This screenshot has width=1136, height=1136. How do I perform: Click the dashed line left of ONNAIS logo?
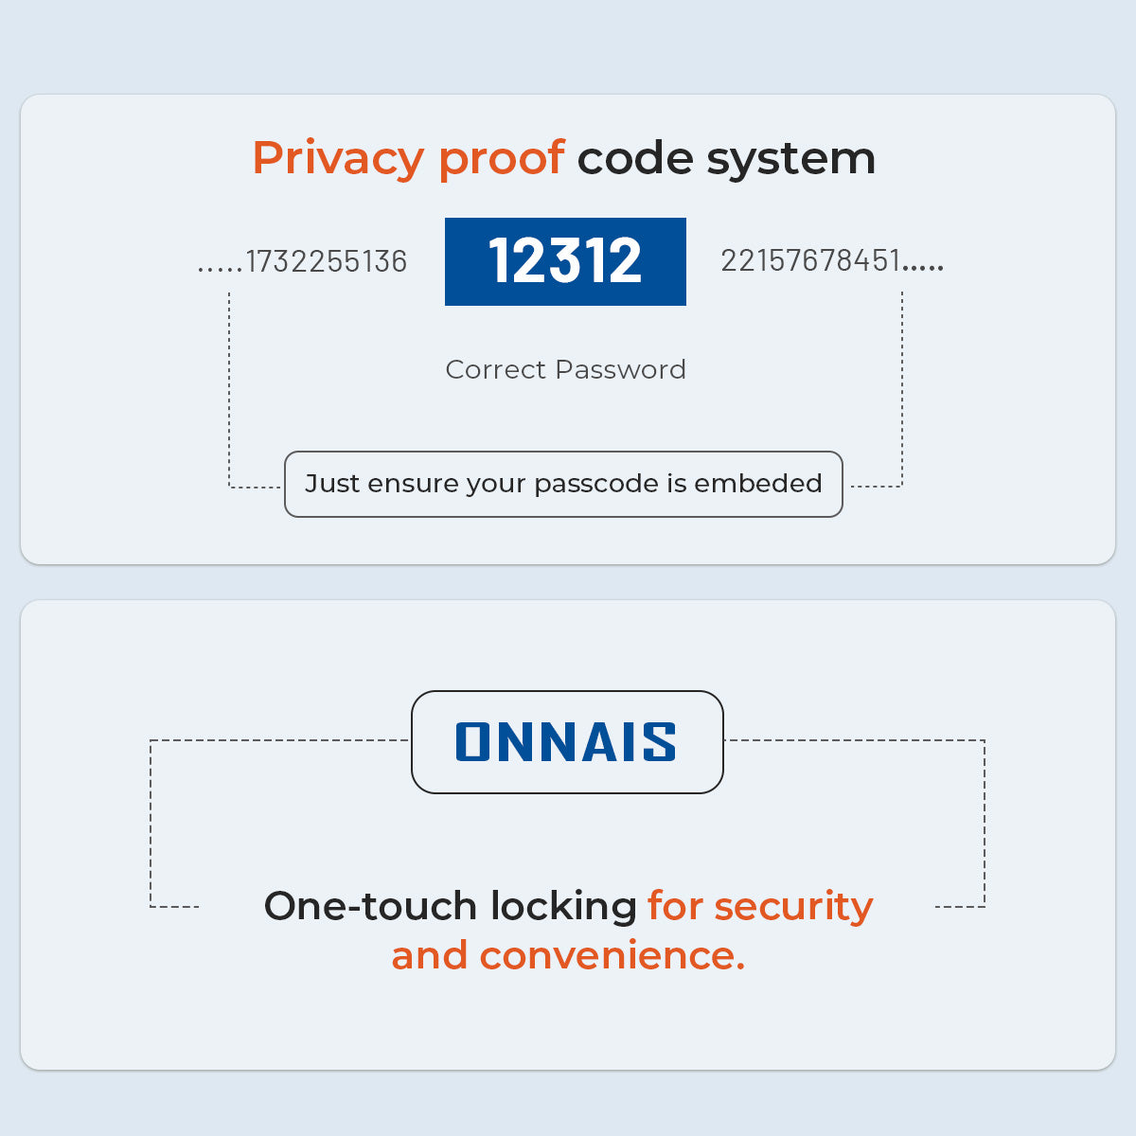[279, 740]
